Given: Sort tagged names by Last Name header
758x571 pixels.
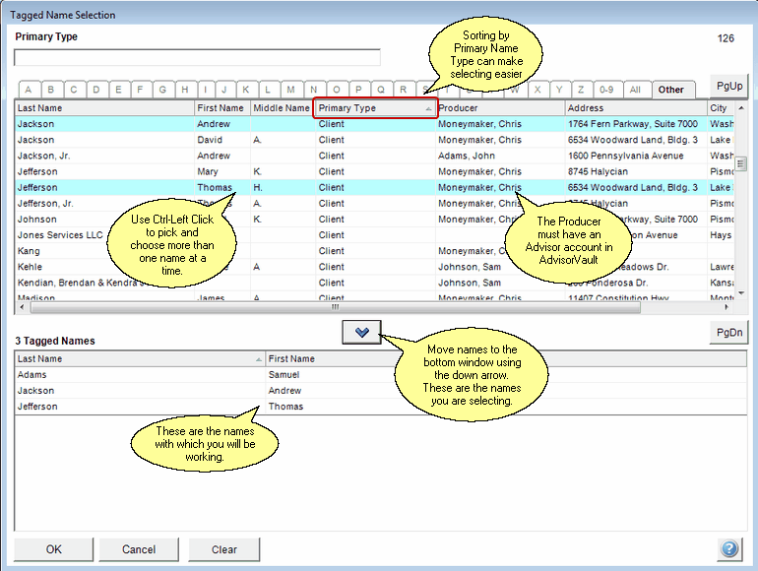Looking at the screenshot, I should (x=138, y=359).
